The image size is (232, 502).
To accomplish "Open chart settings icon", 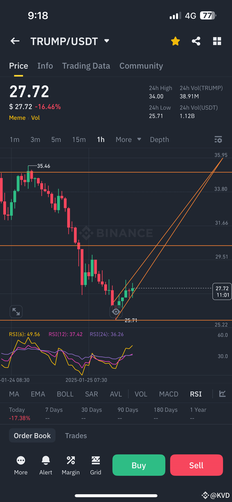I will click(x=218, y=139).
